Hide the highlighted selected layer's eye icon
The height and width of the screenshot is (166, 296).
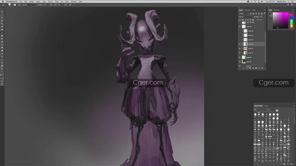[x=240, y=44]
